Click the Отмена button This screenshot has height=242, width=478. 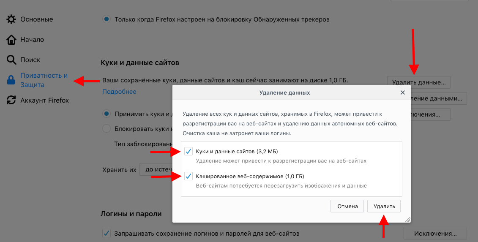(x=347, y=207)
